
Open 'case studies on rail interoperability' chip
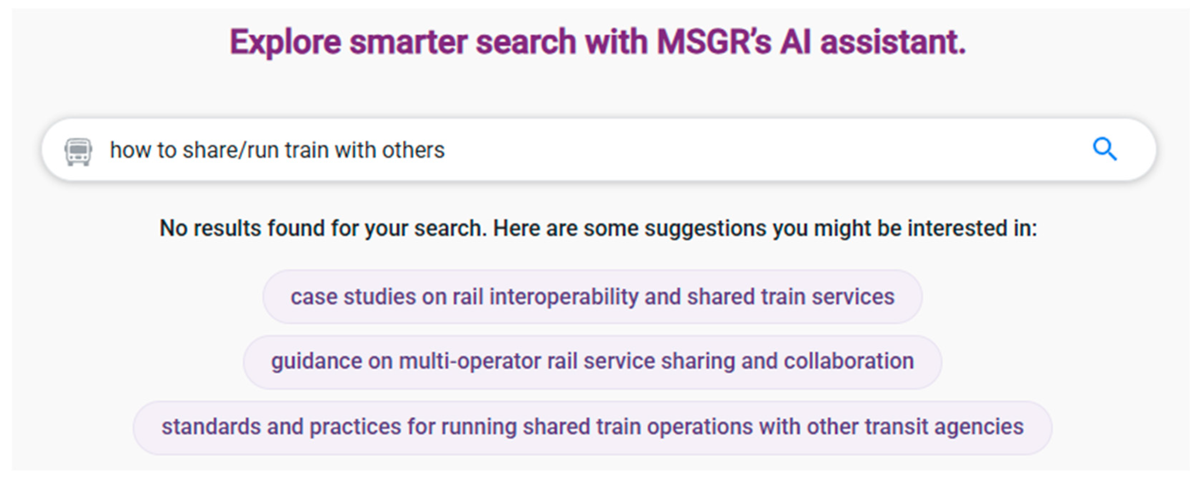tap(592, 296)
